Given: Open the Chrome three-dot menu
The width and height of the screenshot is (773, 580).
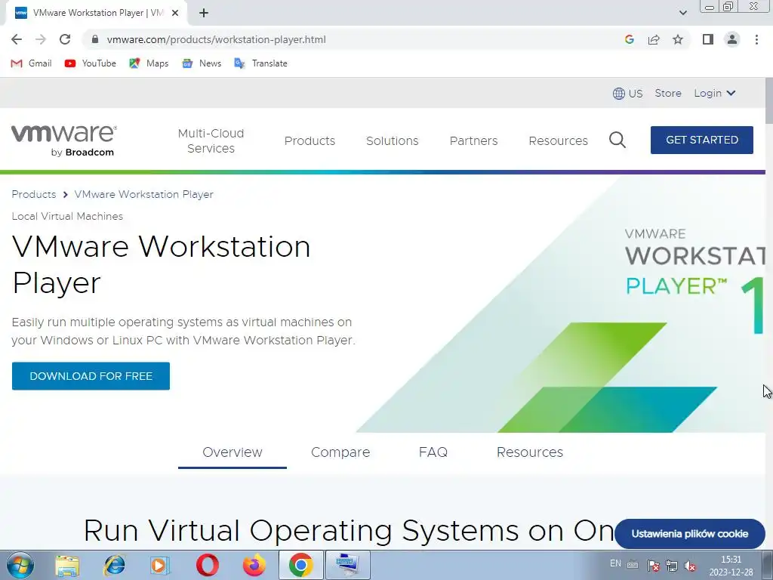Looking at the screenshot, I should point(756,39).
